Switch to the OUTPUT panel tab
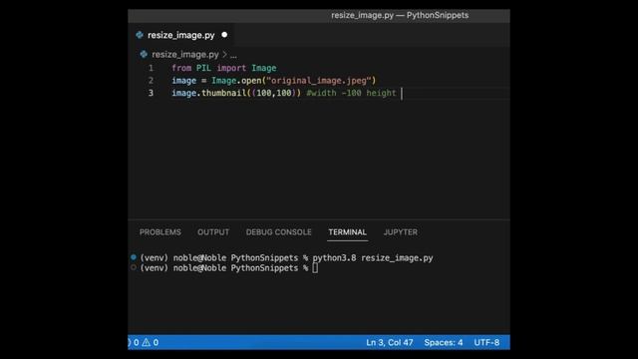638x359 pixels. pos(213,232)
